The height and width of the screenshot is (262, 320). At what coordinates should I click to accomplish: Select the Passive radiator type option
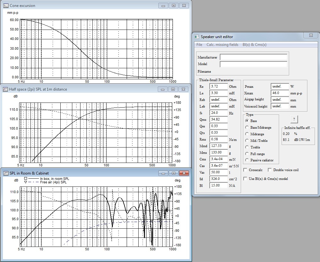pyautogui.click(x=247, y=160)
